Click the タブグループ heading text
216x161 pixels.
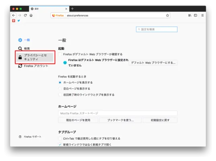(x=67, y=132)
